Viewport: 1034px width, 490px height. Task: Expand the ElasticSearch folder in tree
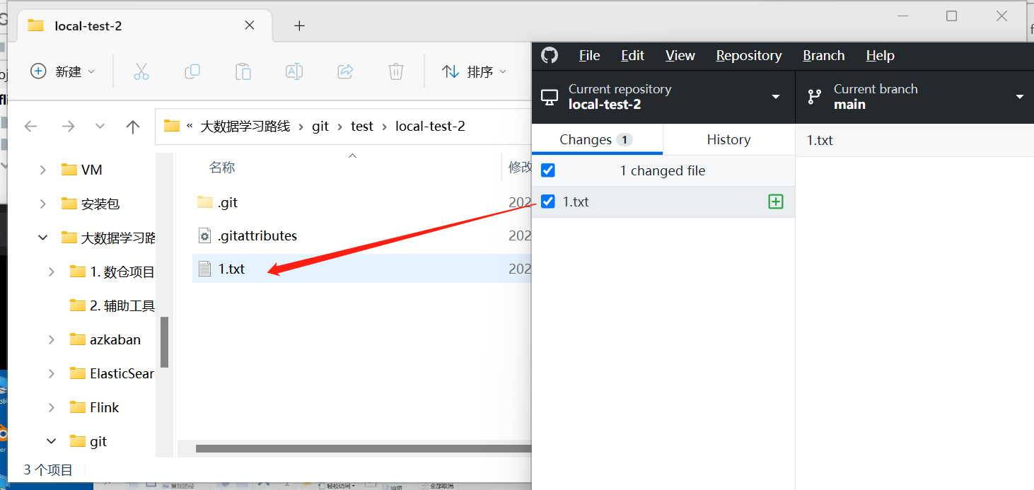click(51, 373)
